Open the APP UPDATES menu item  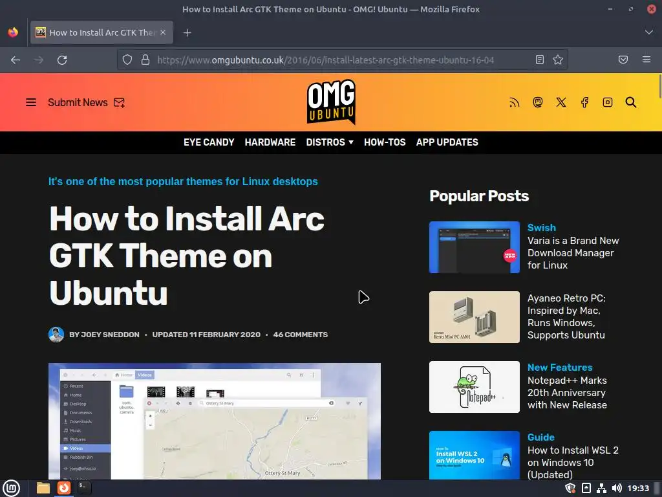pos(447,142)
